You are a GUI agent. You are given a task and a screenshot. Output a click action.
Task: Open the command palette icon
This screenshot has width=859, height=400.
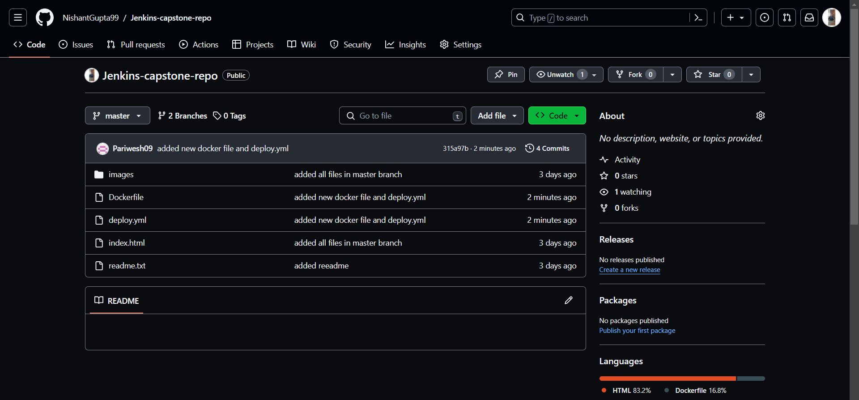point(698,18)
